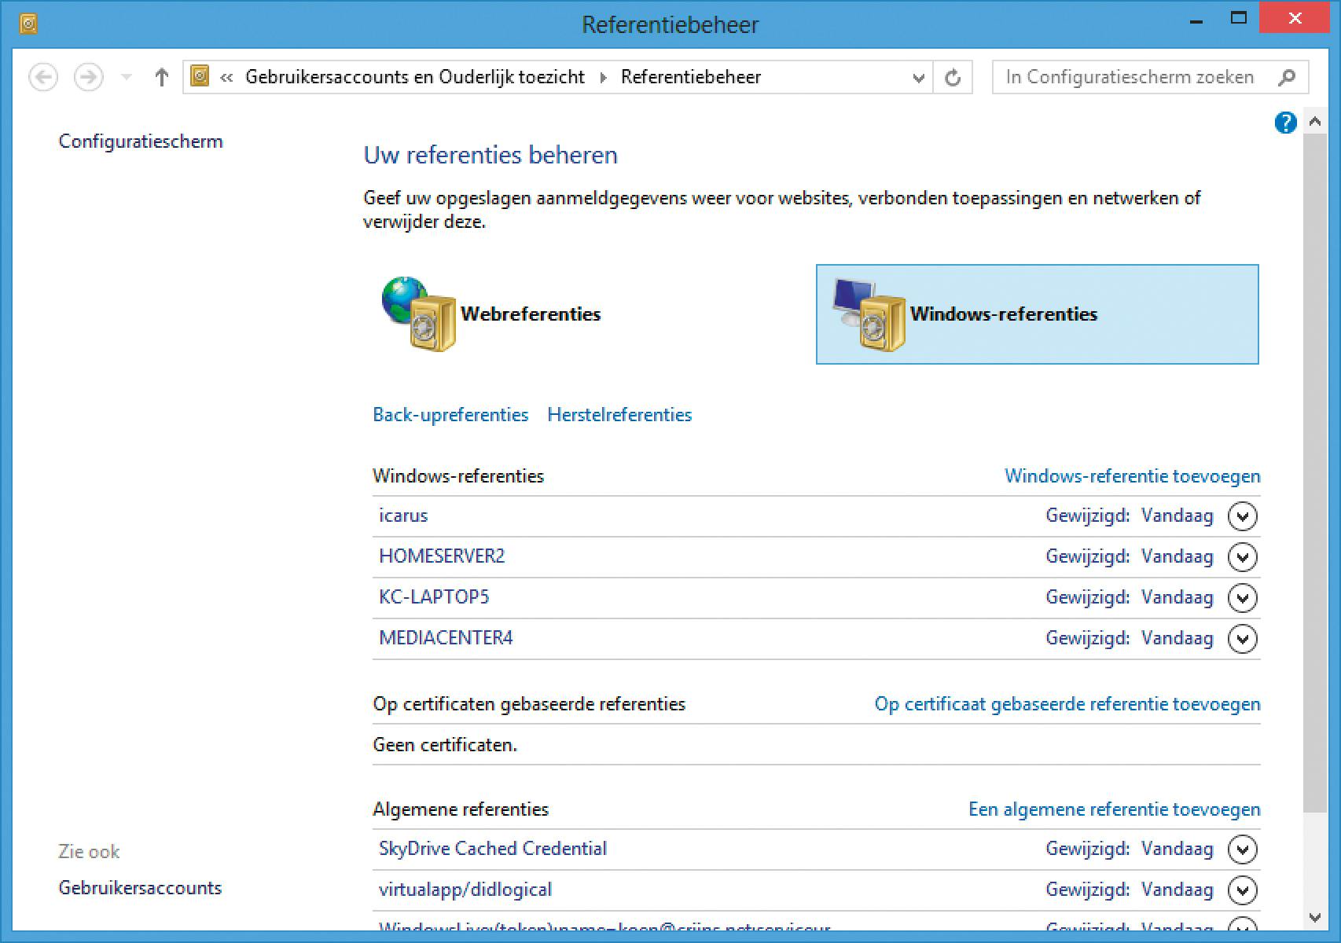This screenshot has width=1341, height=943.
Task: Go up one level with the up arrow
Action: point(162,77)
